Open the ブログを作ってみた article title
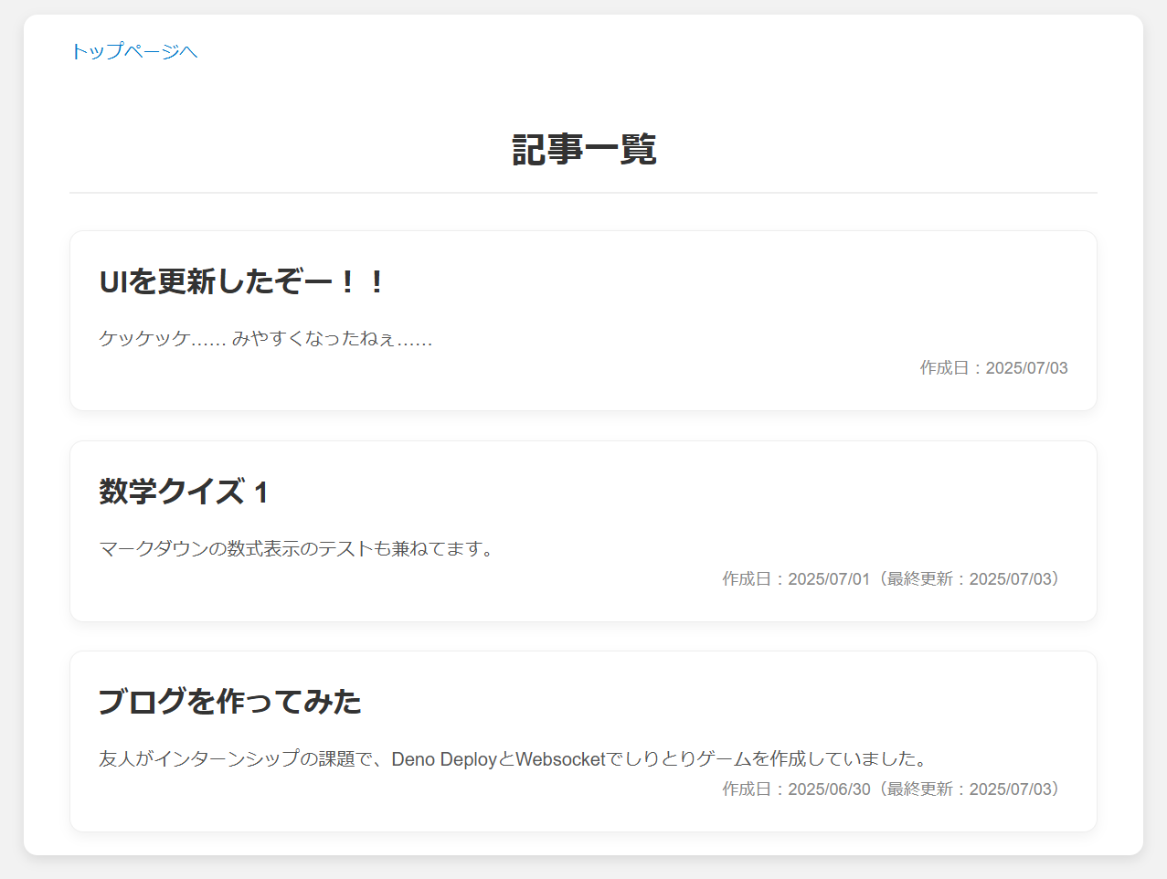Viewport: 1167px width, 879px height. 229,703
